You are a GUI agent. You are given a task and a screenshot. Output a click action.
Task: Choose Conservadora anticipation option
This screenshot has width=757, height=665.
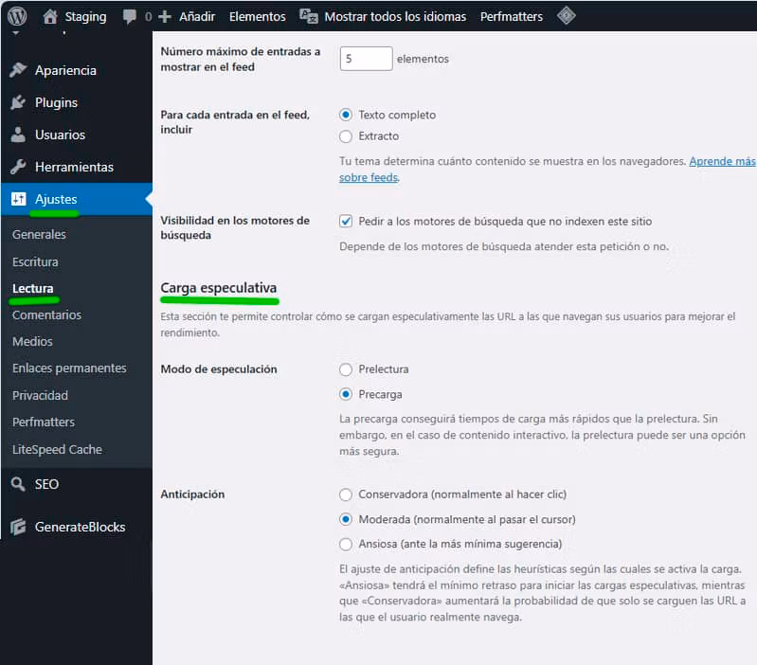click(x=346, y=494)
